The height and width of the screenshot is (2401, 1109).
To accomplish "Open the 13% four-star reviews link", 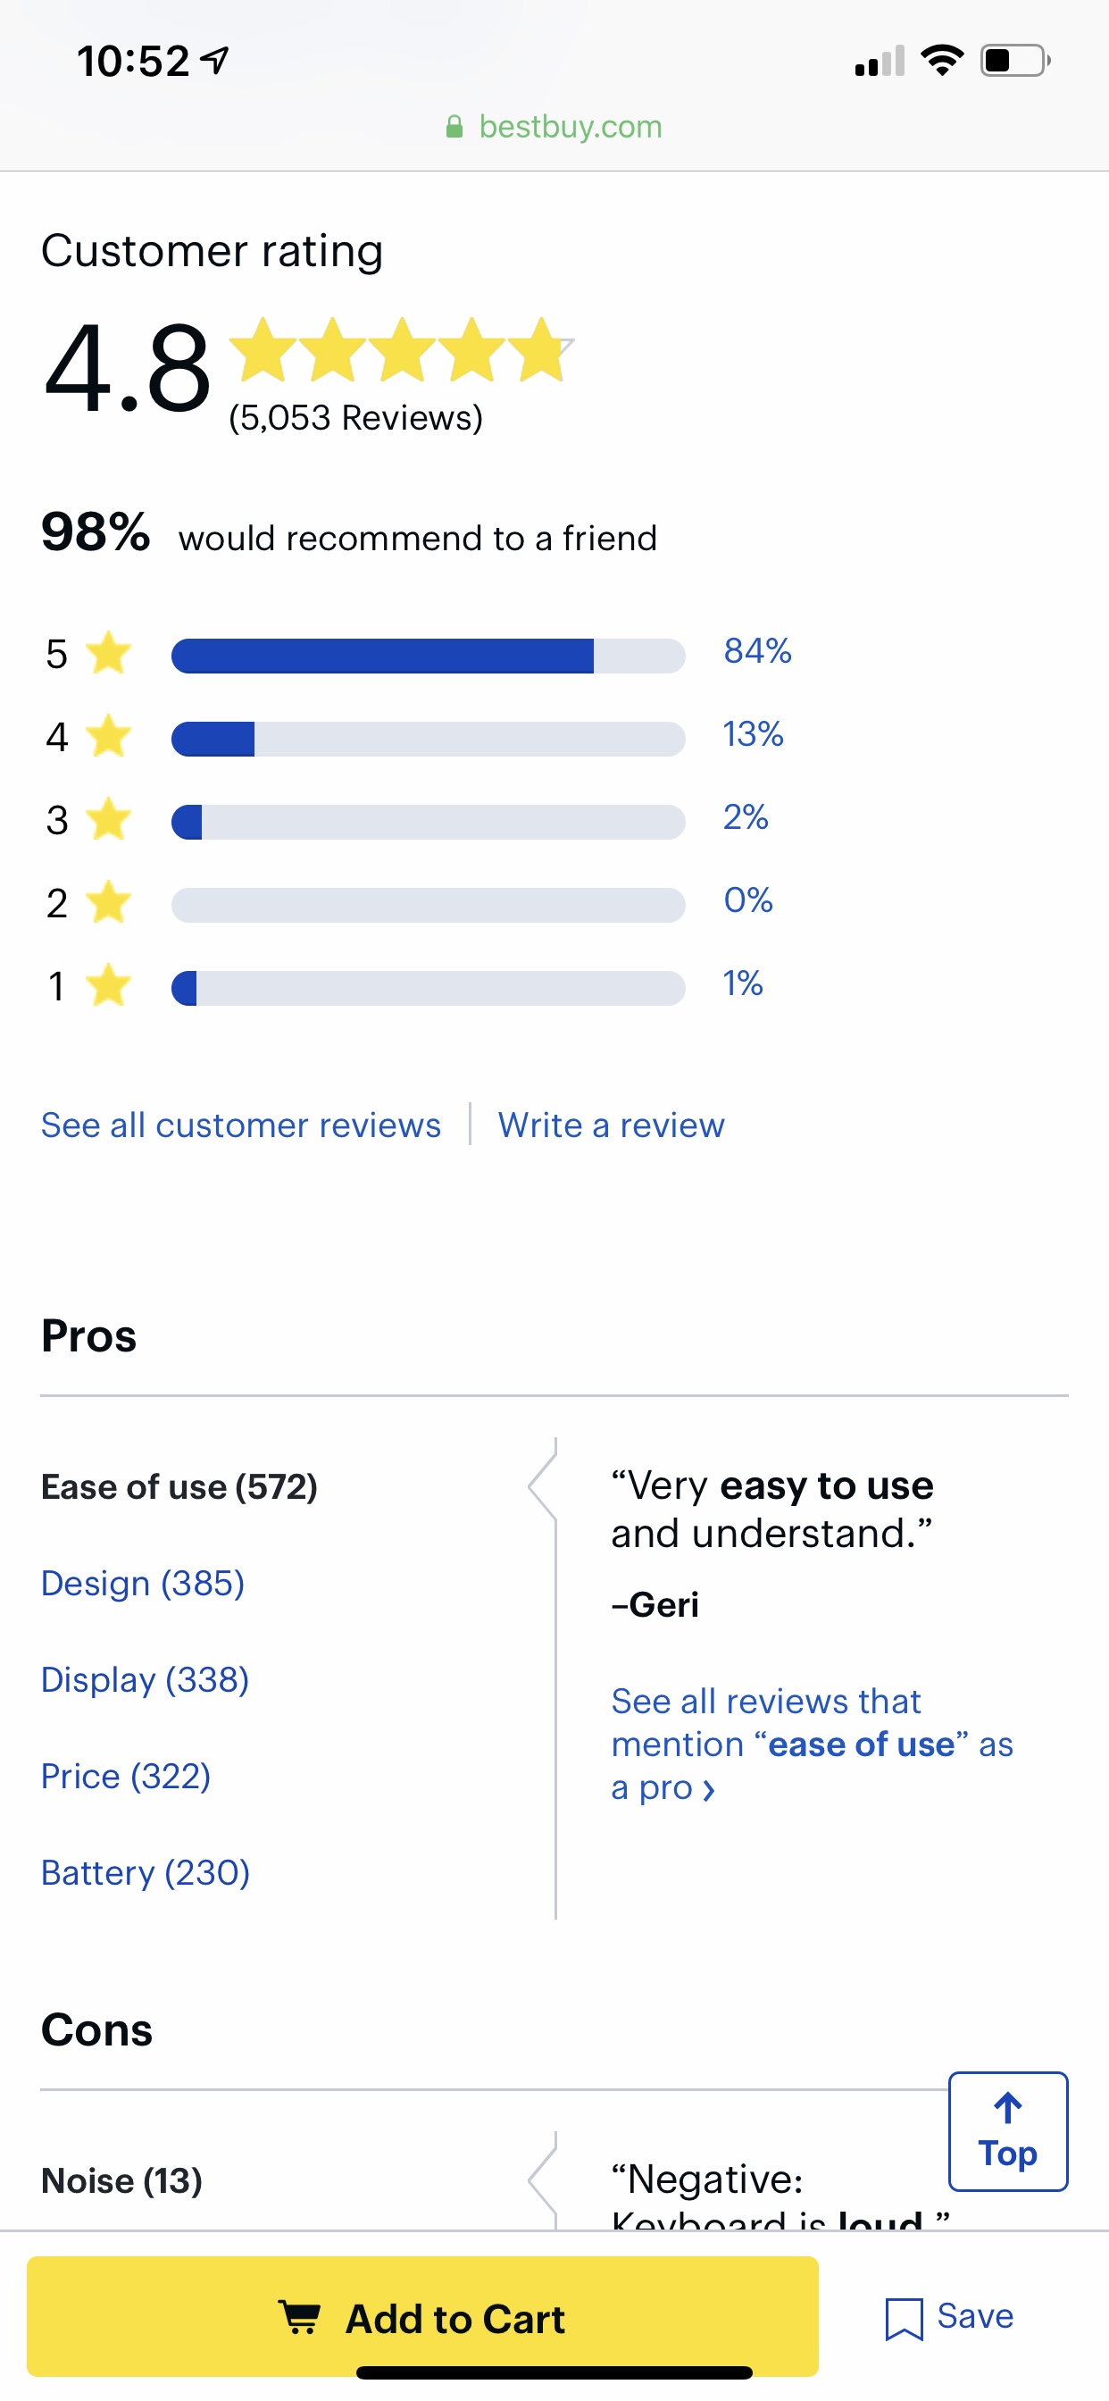I will pos(753,733).
